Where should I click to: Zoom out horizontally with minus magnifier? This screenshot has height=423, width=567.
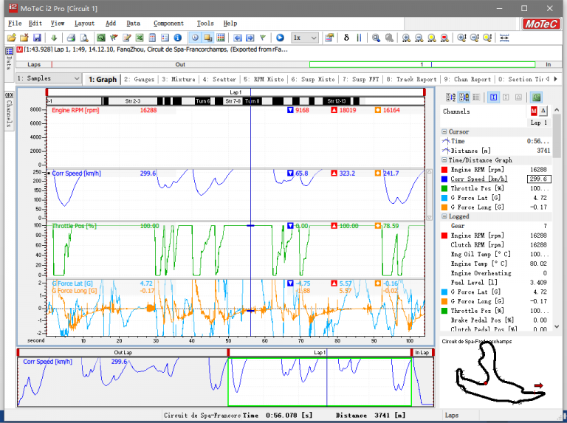coord(419,38)
